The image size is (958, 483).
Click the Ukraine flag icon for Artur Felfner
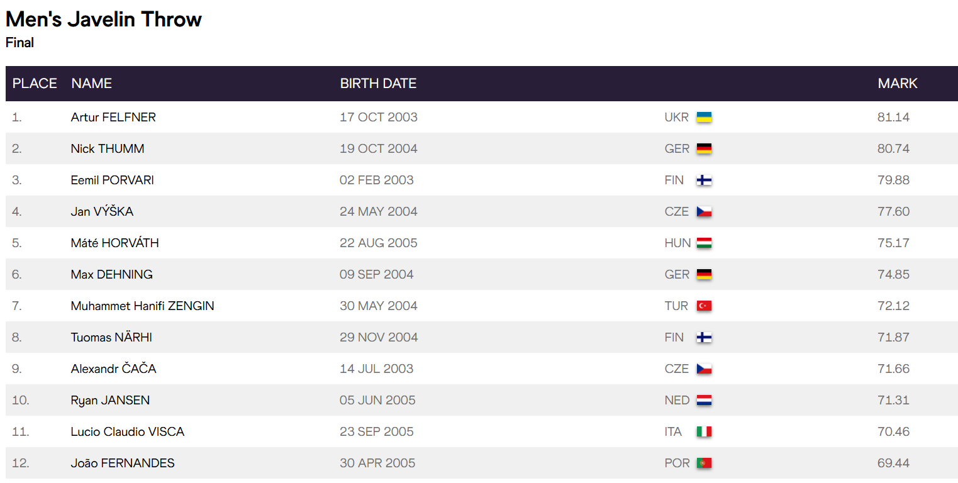(704, 117)
